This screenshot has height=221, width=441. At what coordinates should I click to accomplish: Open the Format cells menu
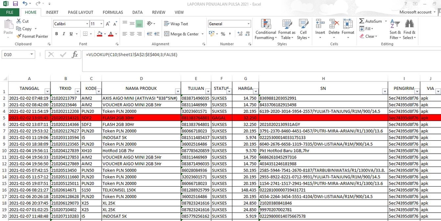(348, 29)
